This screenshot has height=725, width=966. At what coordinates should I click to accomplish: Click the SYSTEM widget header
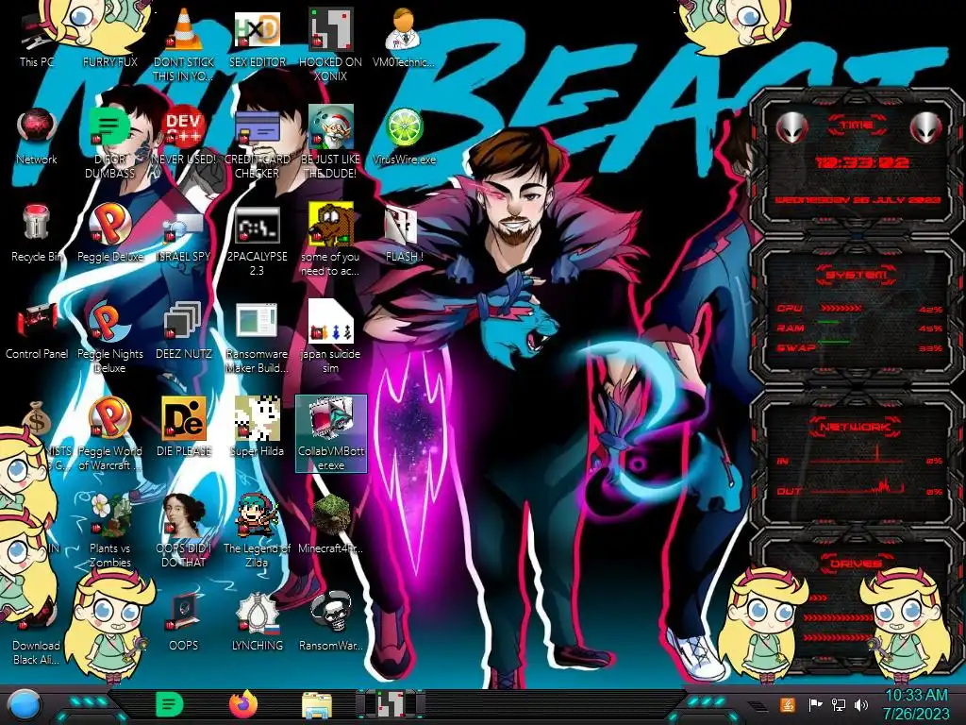pos(857,275)
